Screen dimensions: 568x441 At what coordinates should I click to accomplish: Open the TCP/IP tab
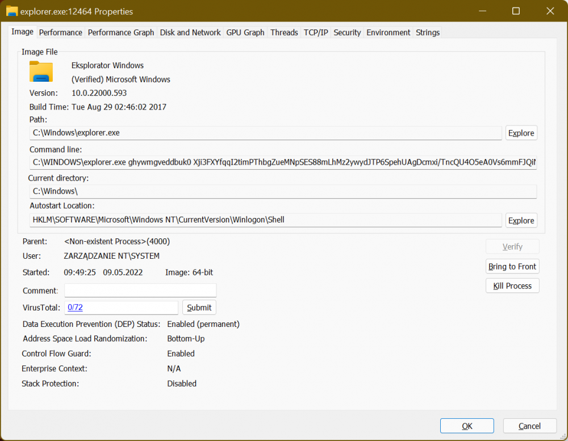[316, 32]
